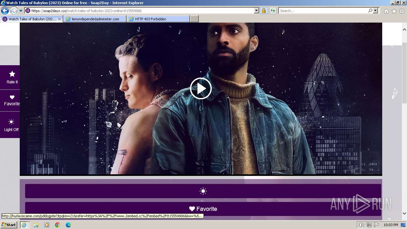Open the Windows Start button
The image size is (407, 229).
(9, 225)
